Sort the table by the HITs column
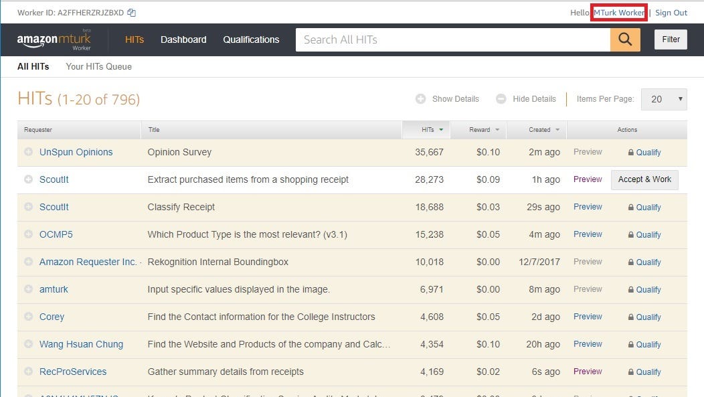Viewport: 704px width, 397px height. click(x=426, y=130)
